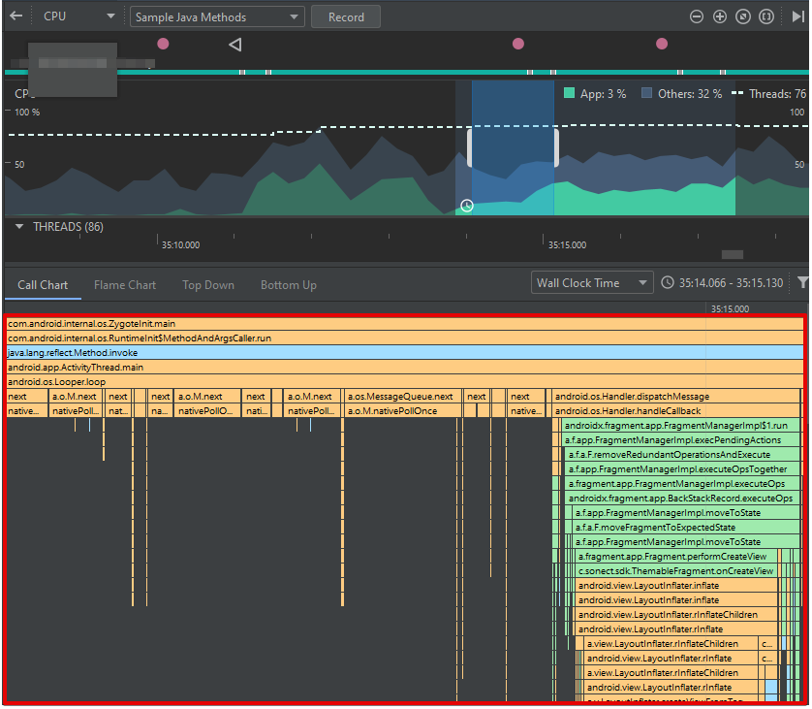Image resolution: width=812 pixels, height=709 pixels.
Task: Select the android.app.ActivityThread.main bar
Action: (405, 368)
